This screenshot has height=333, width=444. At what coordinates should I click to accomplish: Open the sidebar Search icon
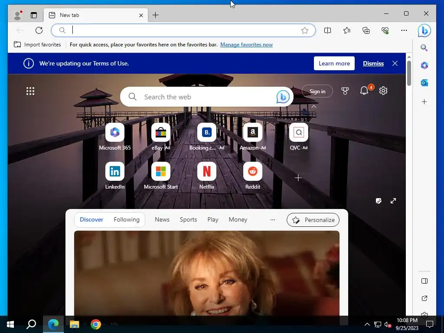tap(424, 48)
